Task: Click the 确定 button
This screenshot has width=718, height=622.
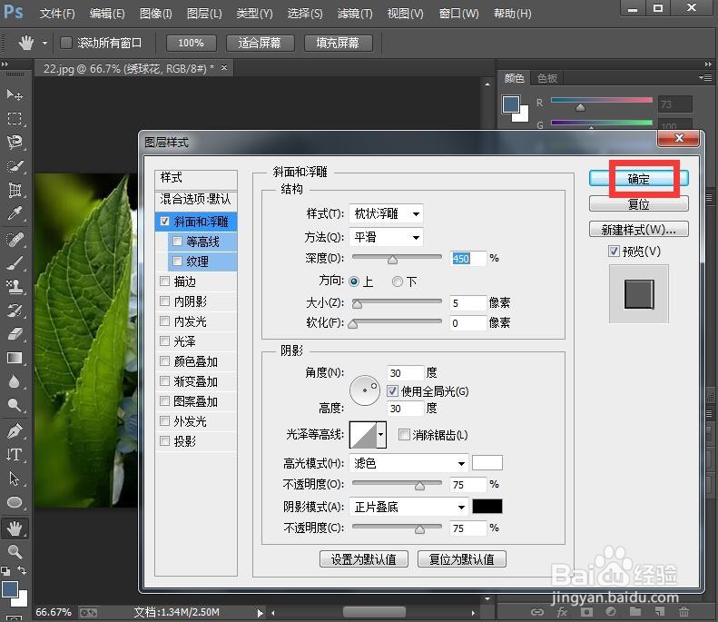Action: click(x=638, y=179)
